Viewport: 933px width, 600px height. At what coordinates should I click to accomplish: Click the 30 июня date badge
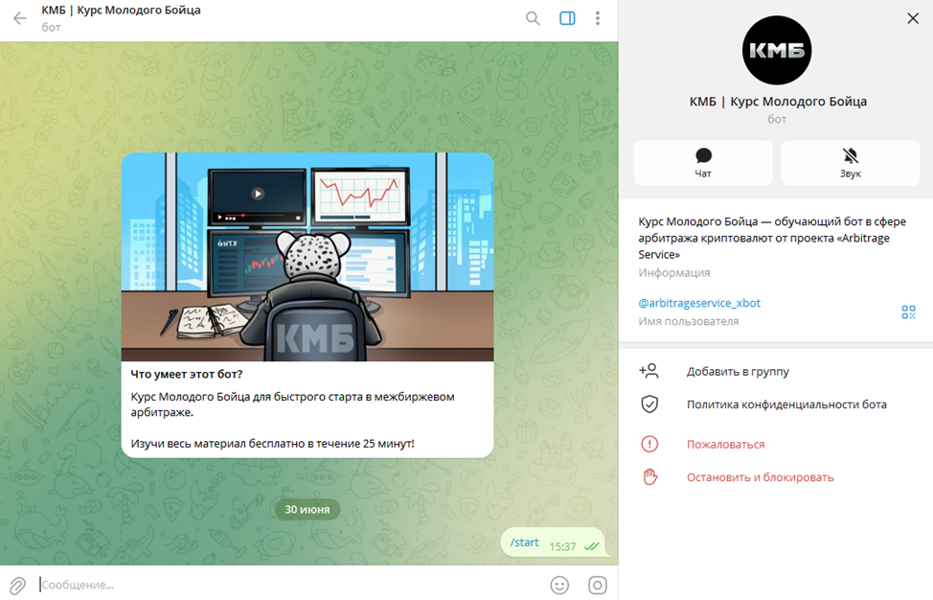[x=307, y=510]
